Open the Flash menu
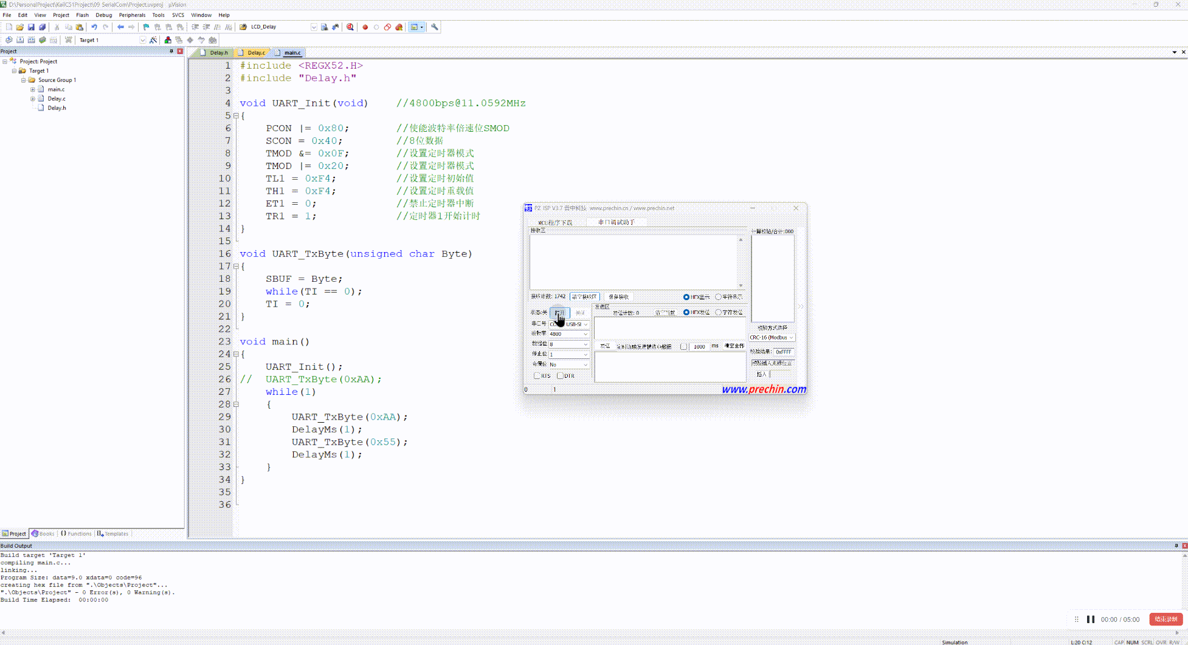The height and width of the screenshot is (645, 1188). (82, 15)
